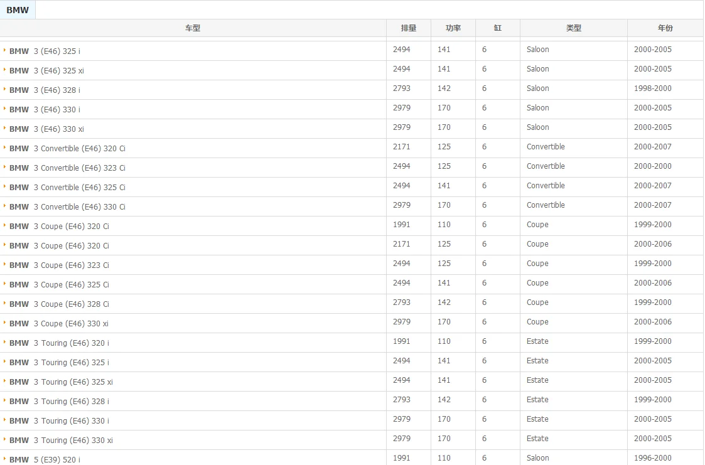Expand the BMW 3 (E46) 325 i row arrow
Screen dimensions: 705x465
[4, 50]
